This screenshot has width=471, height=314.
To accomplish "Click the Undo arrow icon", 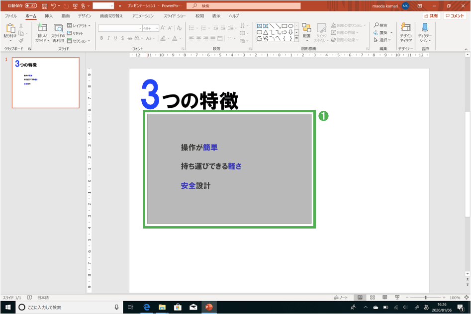I will pos(54,5).
